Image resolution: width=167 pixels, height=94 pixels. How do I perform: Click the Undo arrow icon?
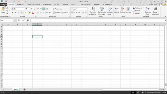tap(9, 1)
